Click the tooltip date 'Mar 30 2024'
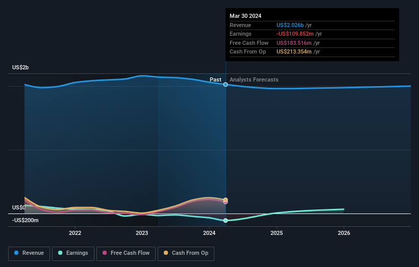 coord(245,16)
